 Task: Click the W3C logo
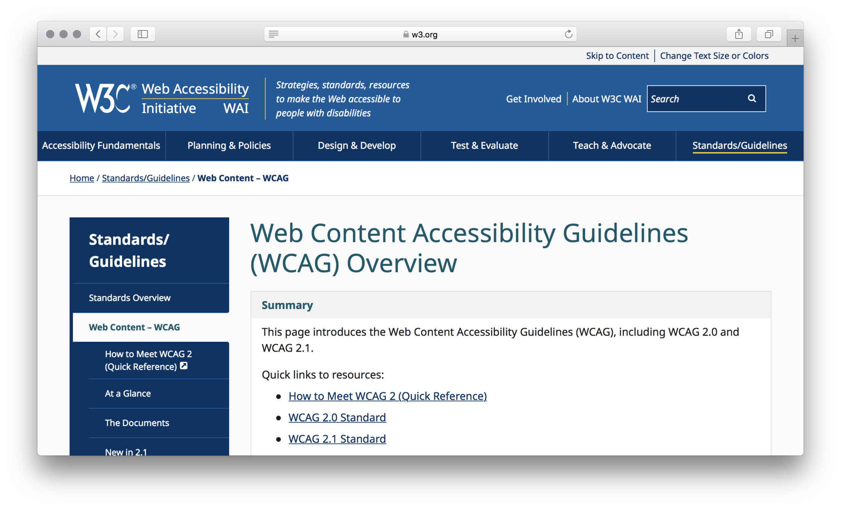[x=103, y=98]
